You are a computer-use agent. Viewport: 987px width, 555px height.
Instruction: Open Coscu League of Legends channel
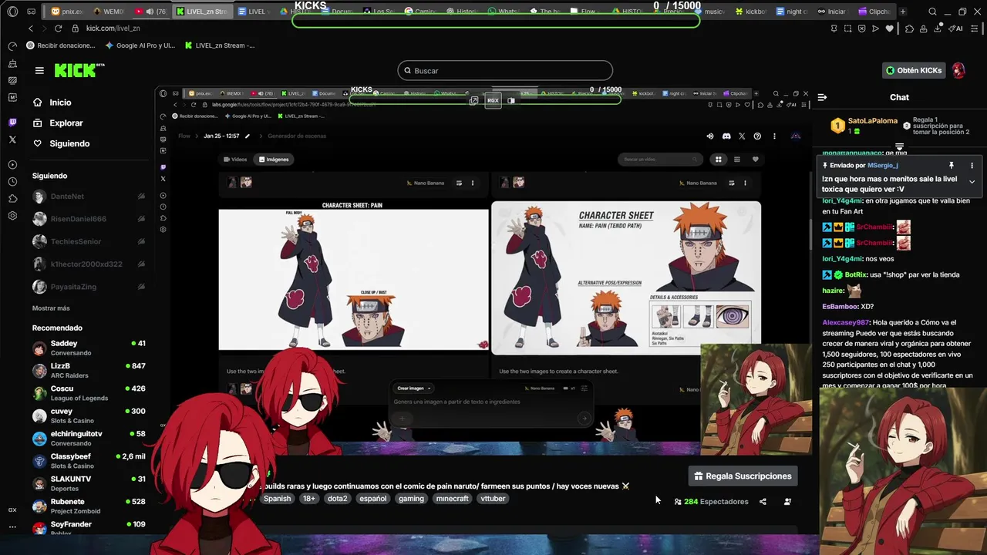point(89,393)
